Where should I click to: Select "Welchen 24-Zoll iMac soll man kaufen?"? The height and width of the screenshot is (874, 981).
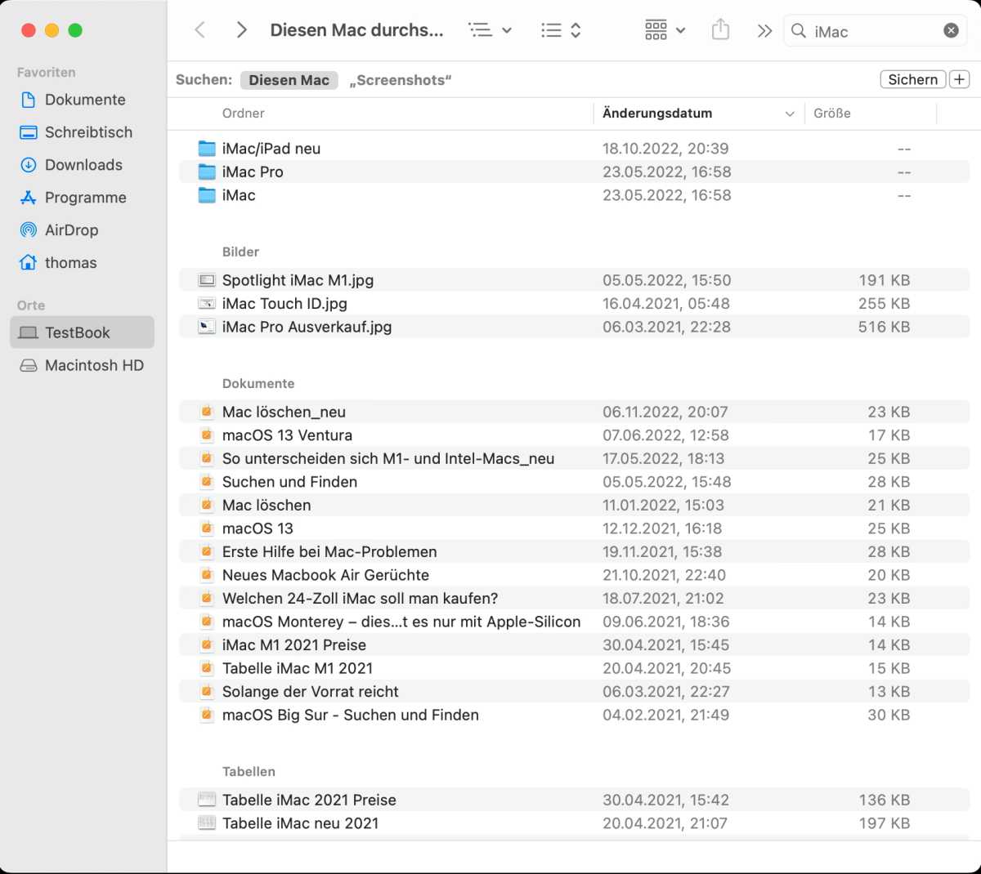(x=575, y=598)
